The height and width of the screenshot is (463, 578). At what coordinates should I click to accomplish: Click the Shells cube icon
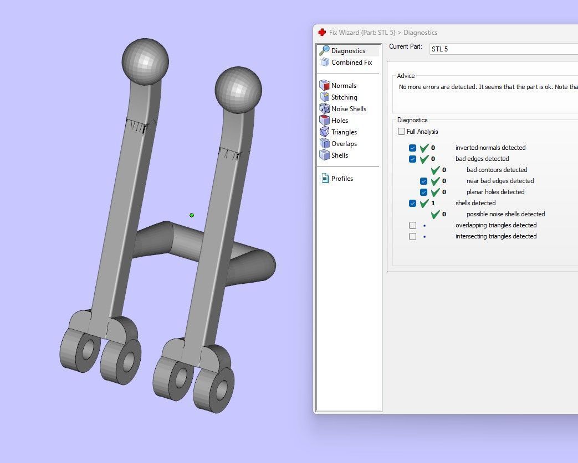pos(324,155)
